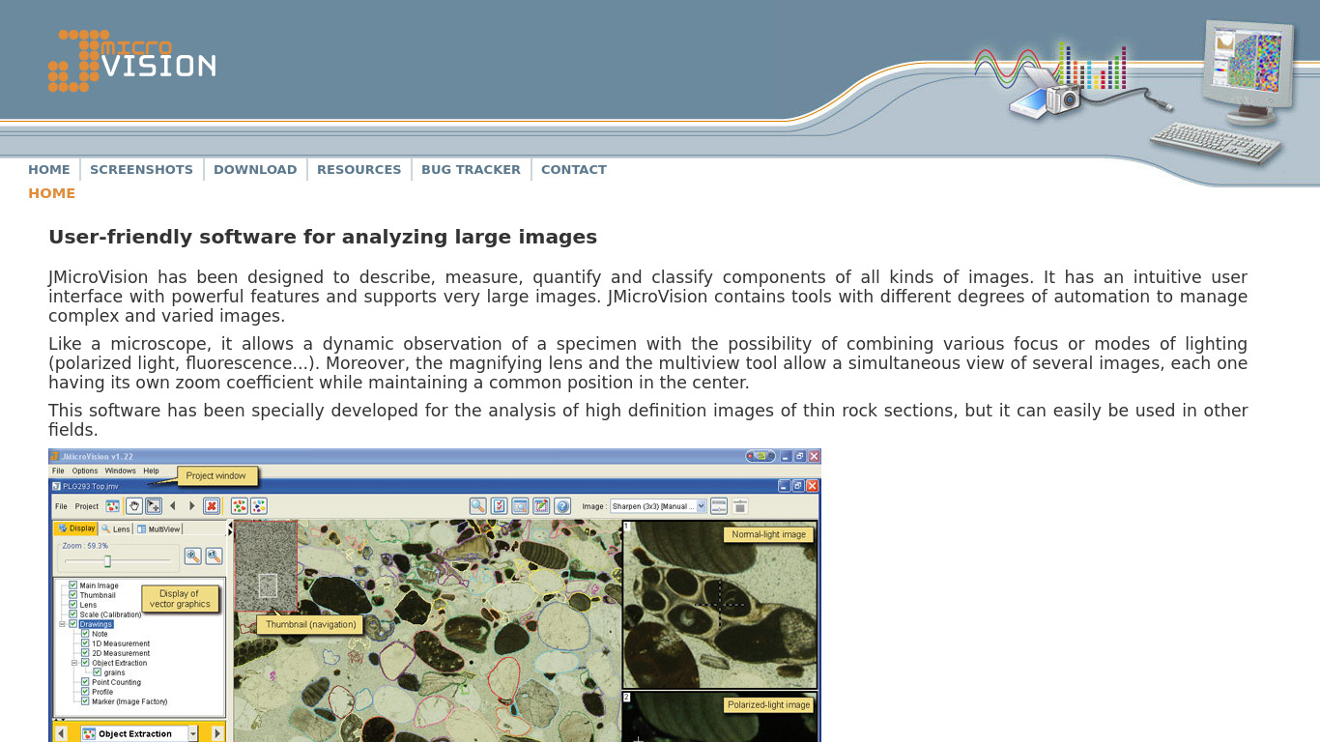
Task: Toggle the grains checkbox
Action: pyautogui.click(x=97, y=672)
